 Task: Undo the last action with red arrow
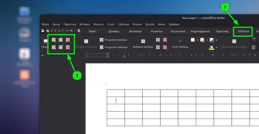coord(63,31)
